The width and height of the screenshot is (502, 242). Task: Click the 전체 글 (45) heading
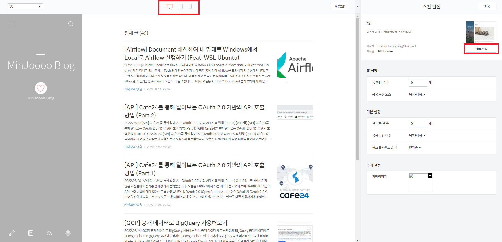136,33
